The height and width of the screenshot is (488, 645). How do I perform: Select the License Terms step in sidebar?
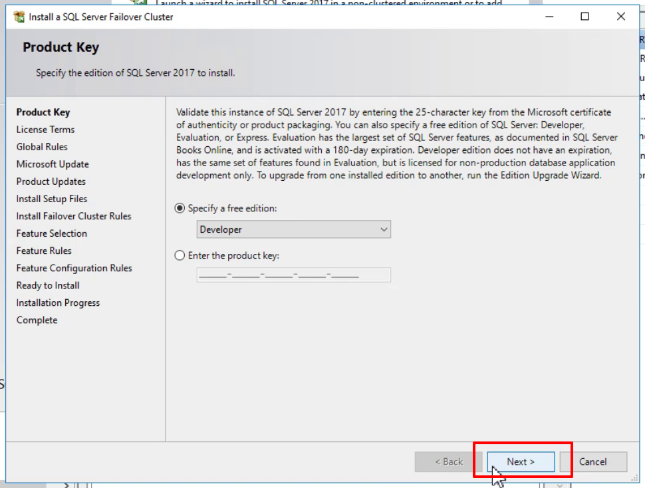tap(45, 130)
